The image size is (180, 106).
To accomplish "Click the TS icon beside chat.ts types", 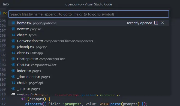I will pos(13,35).
